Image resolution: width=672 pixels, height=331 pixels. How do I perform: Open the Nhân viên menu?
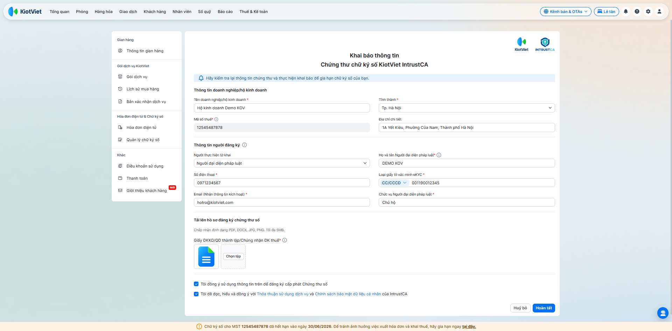(x=182, y=12)
